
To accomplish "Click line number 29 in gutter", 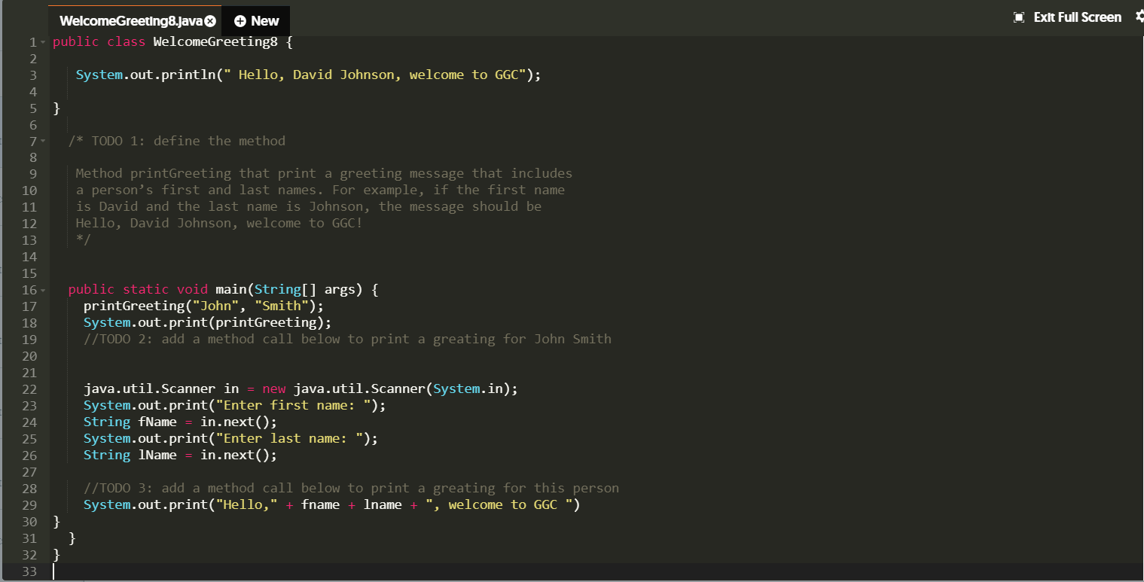I will point(29,504).
